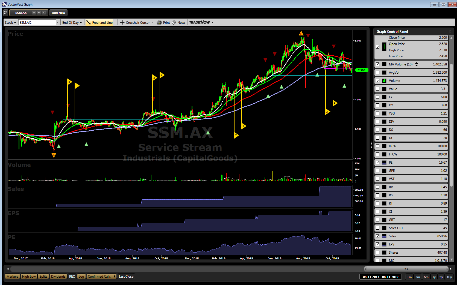457x285 pixels.
Task: Close the SSM.AX graph tab
Action: (44, 13)
